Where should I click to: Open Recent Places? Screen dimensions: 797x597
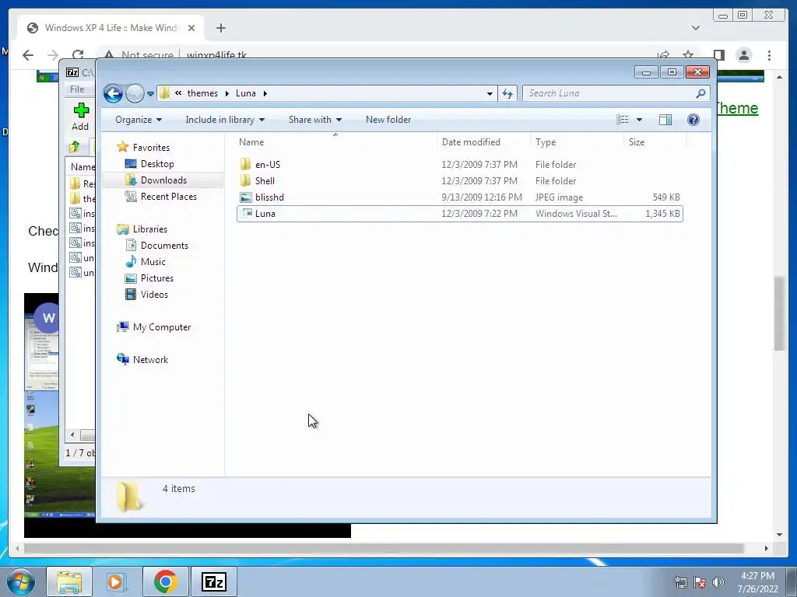[168, 197]
